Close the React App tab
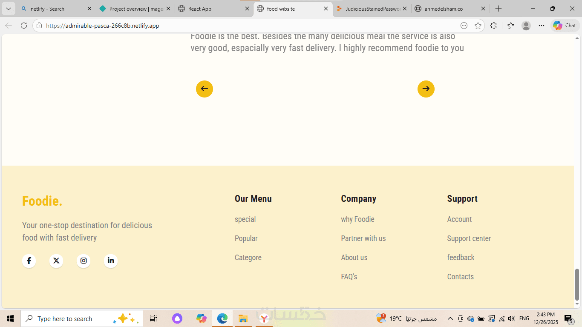The width and height of the screenshot is (582, 327). pyautogui.click(x=247, y=9)
